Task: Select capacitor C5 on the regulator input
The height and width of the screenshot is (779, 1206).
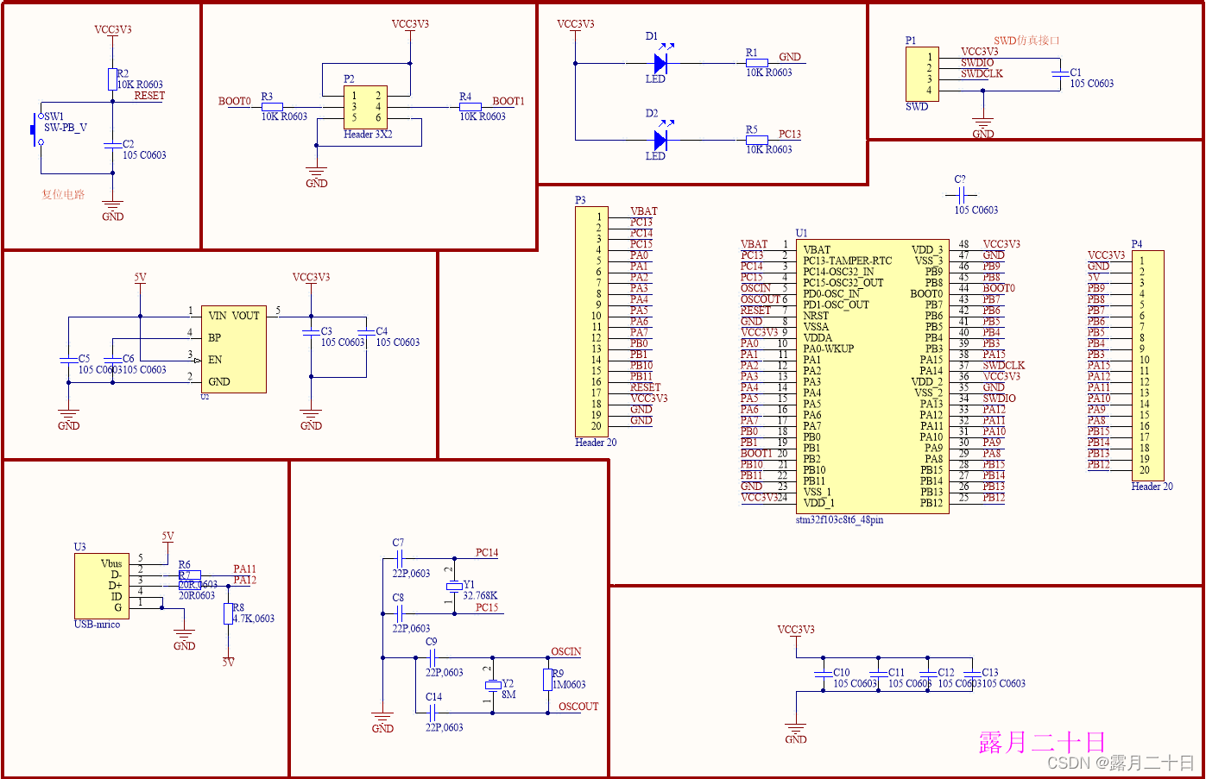Action: tap(68, 359)
